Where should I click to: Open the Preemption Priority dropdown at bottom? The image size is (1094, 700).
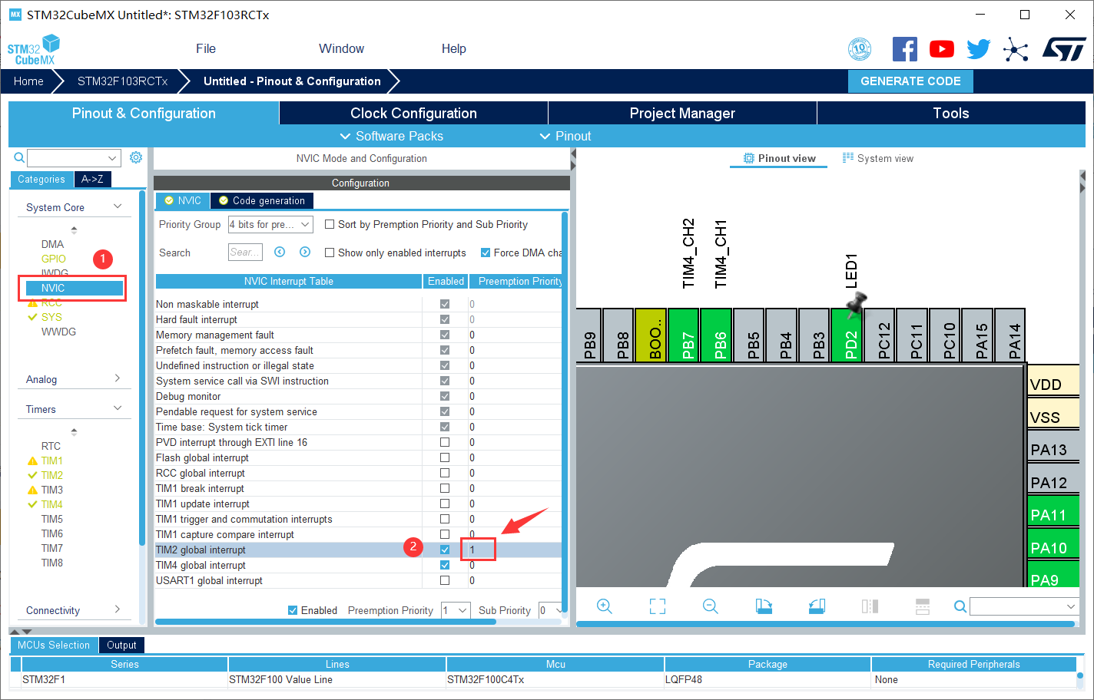pyautogui.click(x=456, y=610)
